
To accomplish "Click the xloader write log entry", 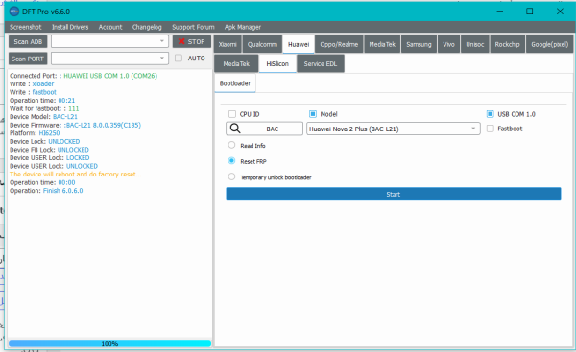I will 32,83.
